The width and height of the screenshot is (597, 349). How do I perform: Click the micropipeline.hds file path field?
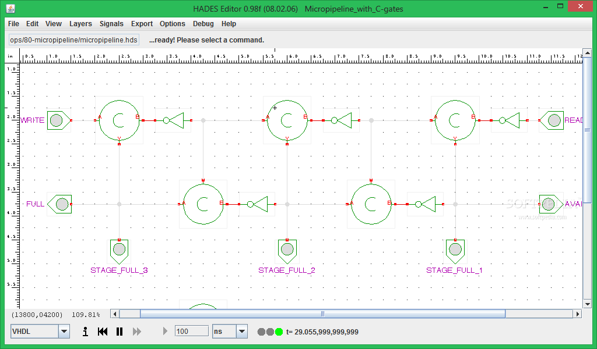tap(74, 40)
